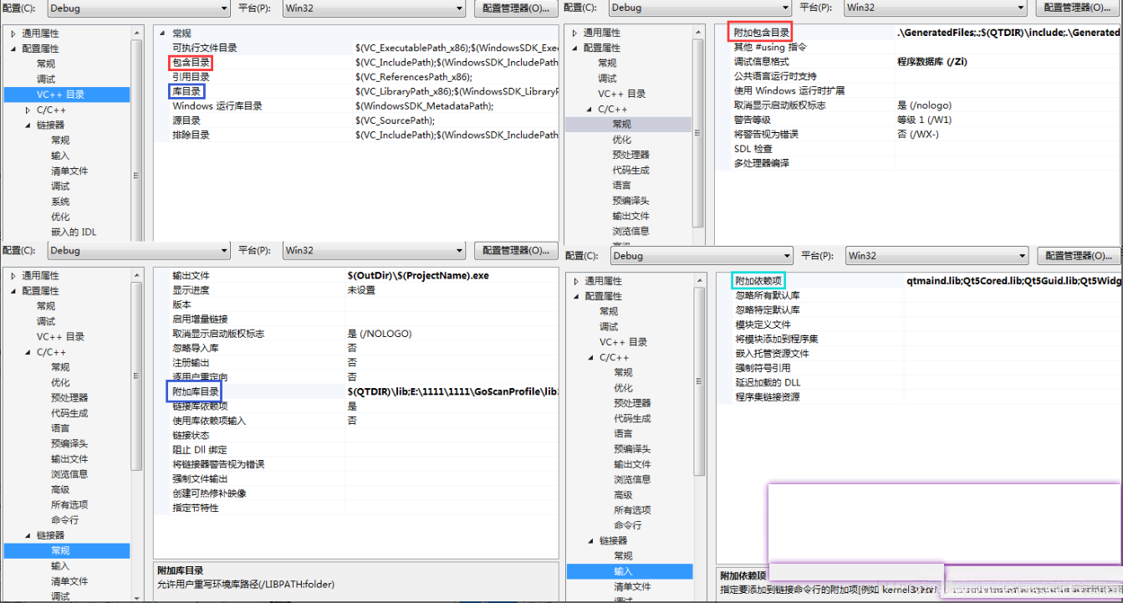Click the qtmaind.lib;Qt5Cored.lib value cell
The width and height of the screenshot is (1123, 603).
(x=1012, y=281)
